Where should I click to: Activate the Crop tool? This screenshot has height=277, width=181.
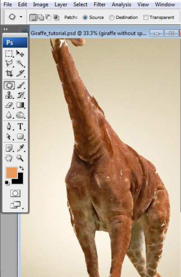coord(9,73)
